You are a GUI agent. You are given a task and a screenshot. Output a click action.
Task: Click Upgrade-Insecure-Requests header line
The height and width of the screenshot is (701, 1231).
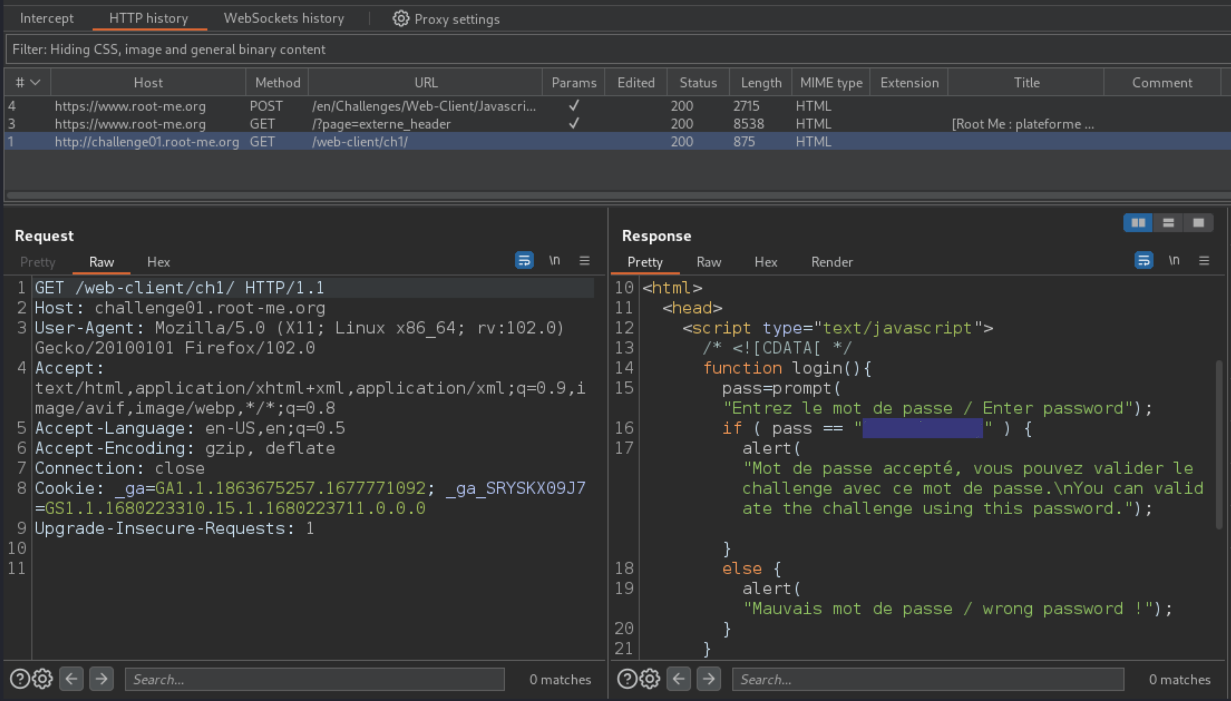[175, 528]
